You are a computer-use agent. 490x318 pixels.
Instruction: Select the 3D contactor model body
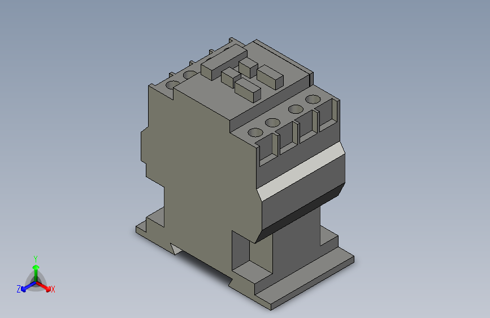pyautogui.click(x=245, y=174)
